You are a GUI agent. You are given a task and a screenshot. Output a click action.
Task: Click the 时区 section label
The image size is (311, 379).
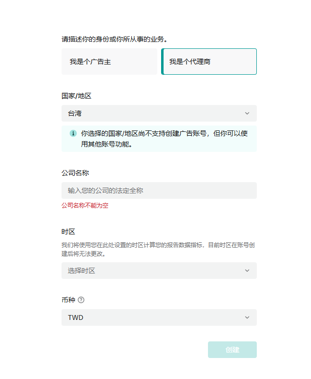coord(68,232)
